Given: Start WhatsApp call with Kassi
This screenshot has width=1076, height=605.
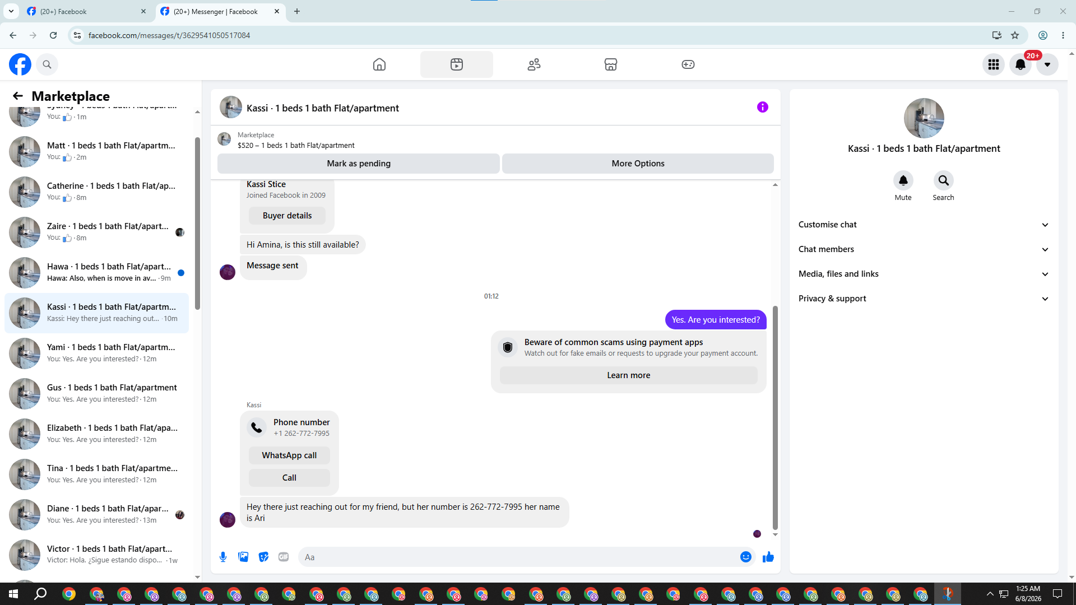Looking at the screenshot, I should [289, 455].
